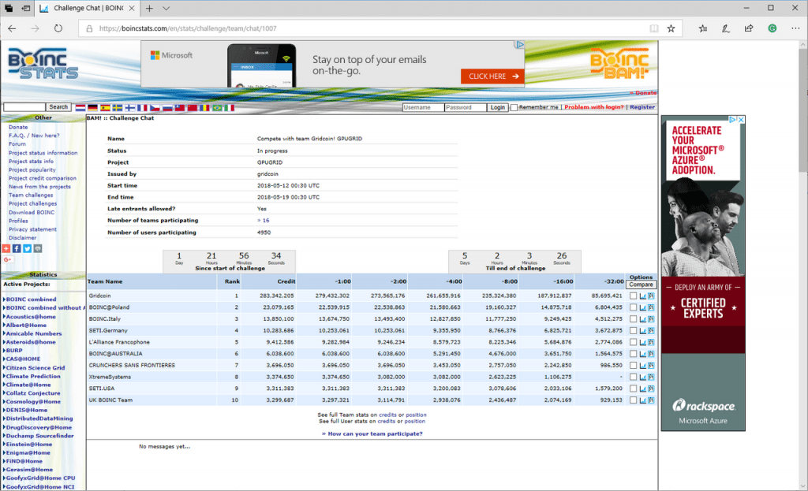Viewport: 808px width, 491px height.
Task: Open the browser Share icon
Action: [x=749, y=28]
